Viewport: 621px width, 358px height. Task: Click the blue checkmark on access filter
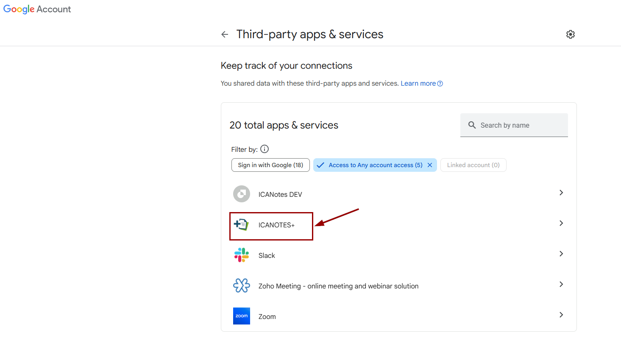pos(320,165)
